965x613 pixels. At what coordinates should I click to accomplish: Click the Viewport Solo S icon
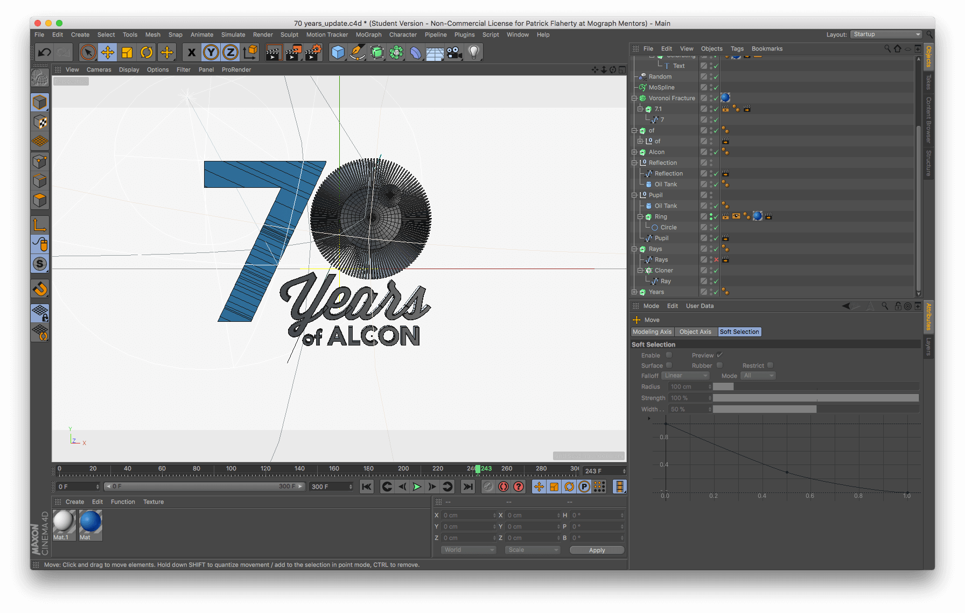point(40,264)
